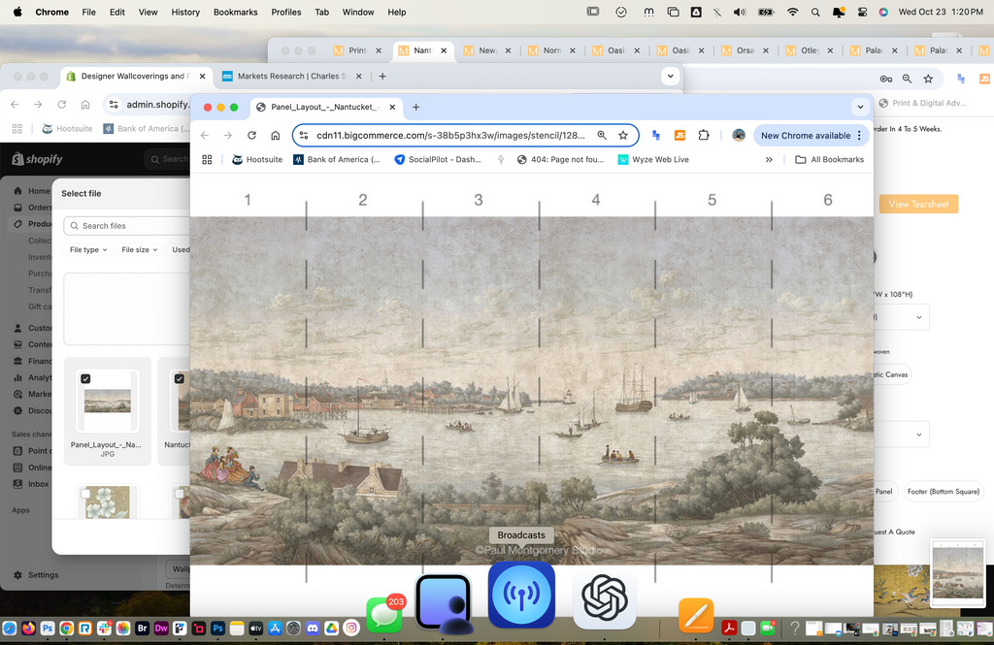Switch to the Panel_Layout_-_Nantucket tab
The width and height of the screenshot is (994, 645).
pyautogui.click(x=320, y=107)
